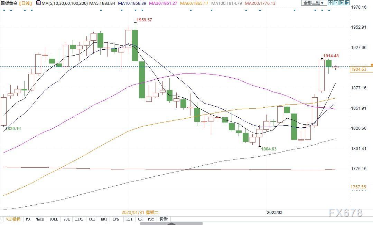Click the export arrow icon at top right
The height and width of the screenshot is (225, 373).
point(347,3)
